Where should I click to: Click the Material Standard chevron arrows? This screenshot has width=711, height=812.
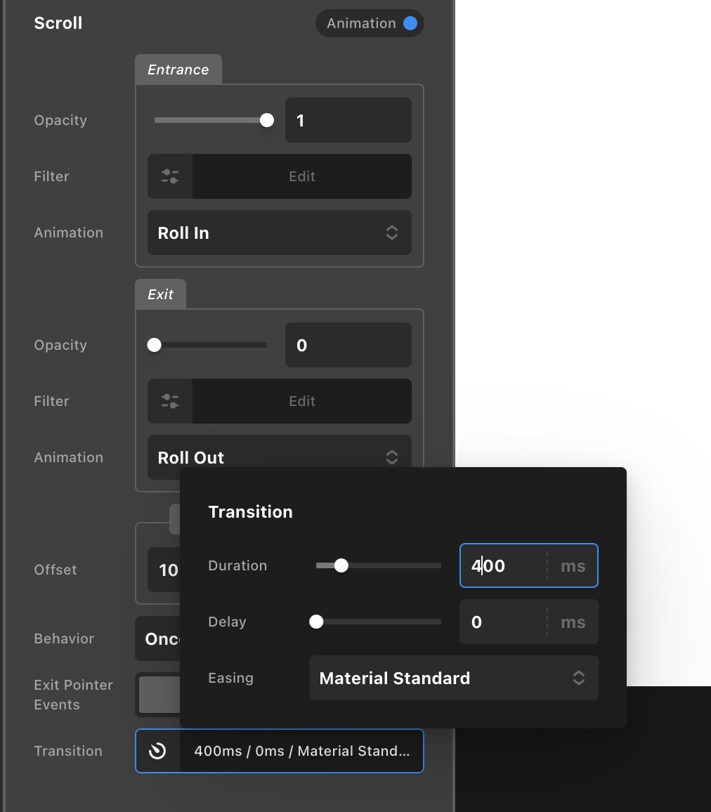578,678
